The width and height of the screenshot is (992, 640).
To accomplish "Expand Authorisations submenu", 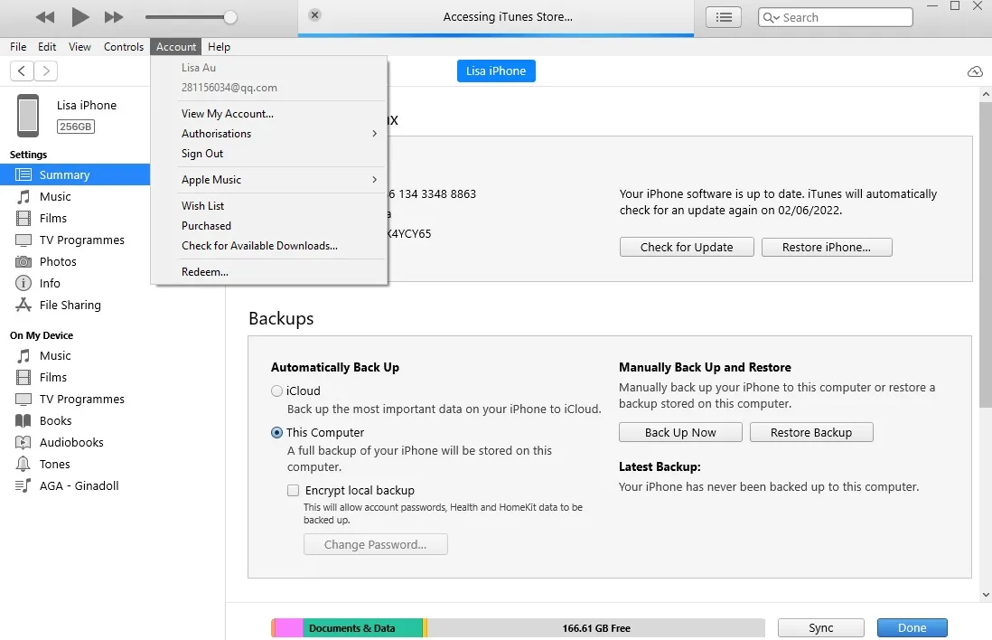I will point(269,134).
